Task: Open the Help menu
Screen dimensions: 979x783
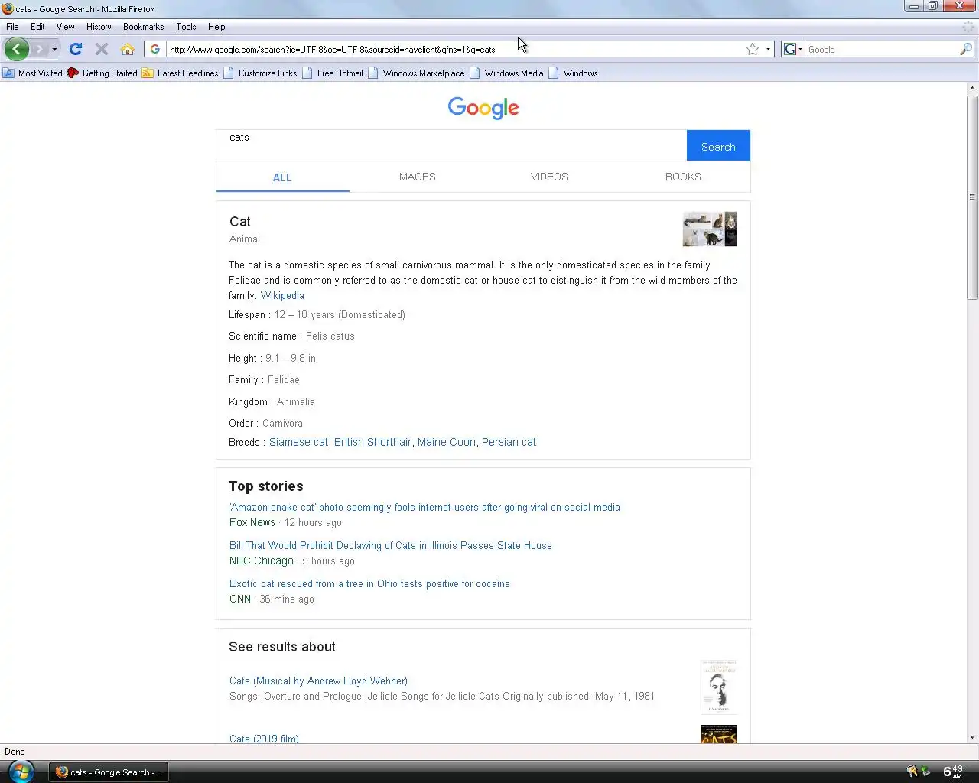Action: 216,27
